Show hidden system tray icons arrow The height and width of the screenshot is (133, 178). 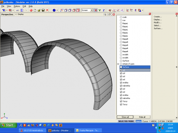156,128
